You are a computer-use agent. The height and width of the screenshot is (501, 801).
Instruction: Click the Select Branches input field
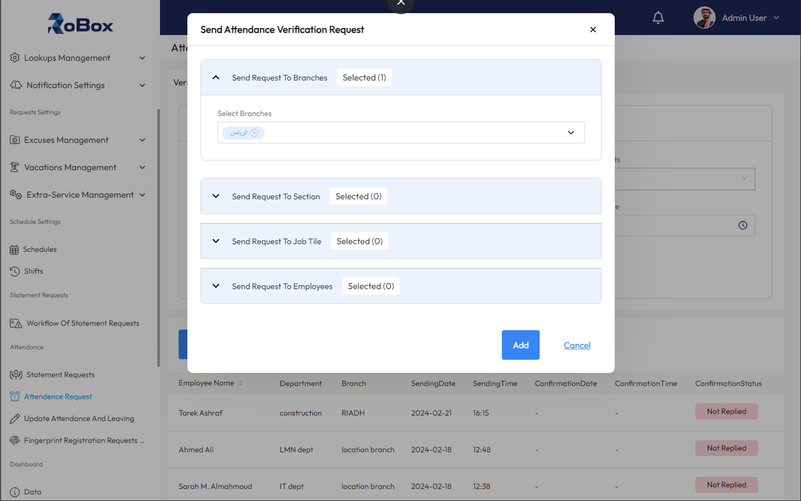point(400,133)
